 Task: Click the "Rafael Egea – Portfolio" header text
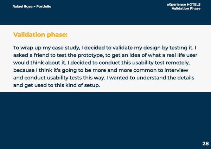(x=32, y=6)
